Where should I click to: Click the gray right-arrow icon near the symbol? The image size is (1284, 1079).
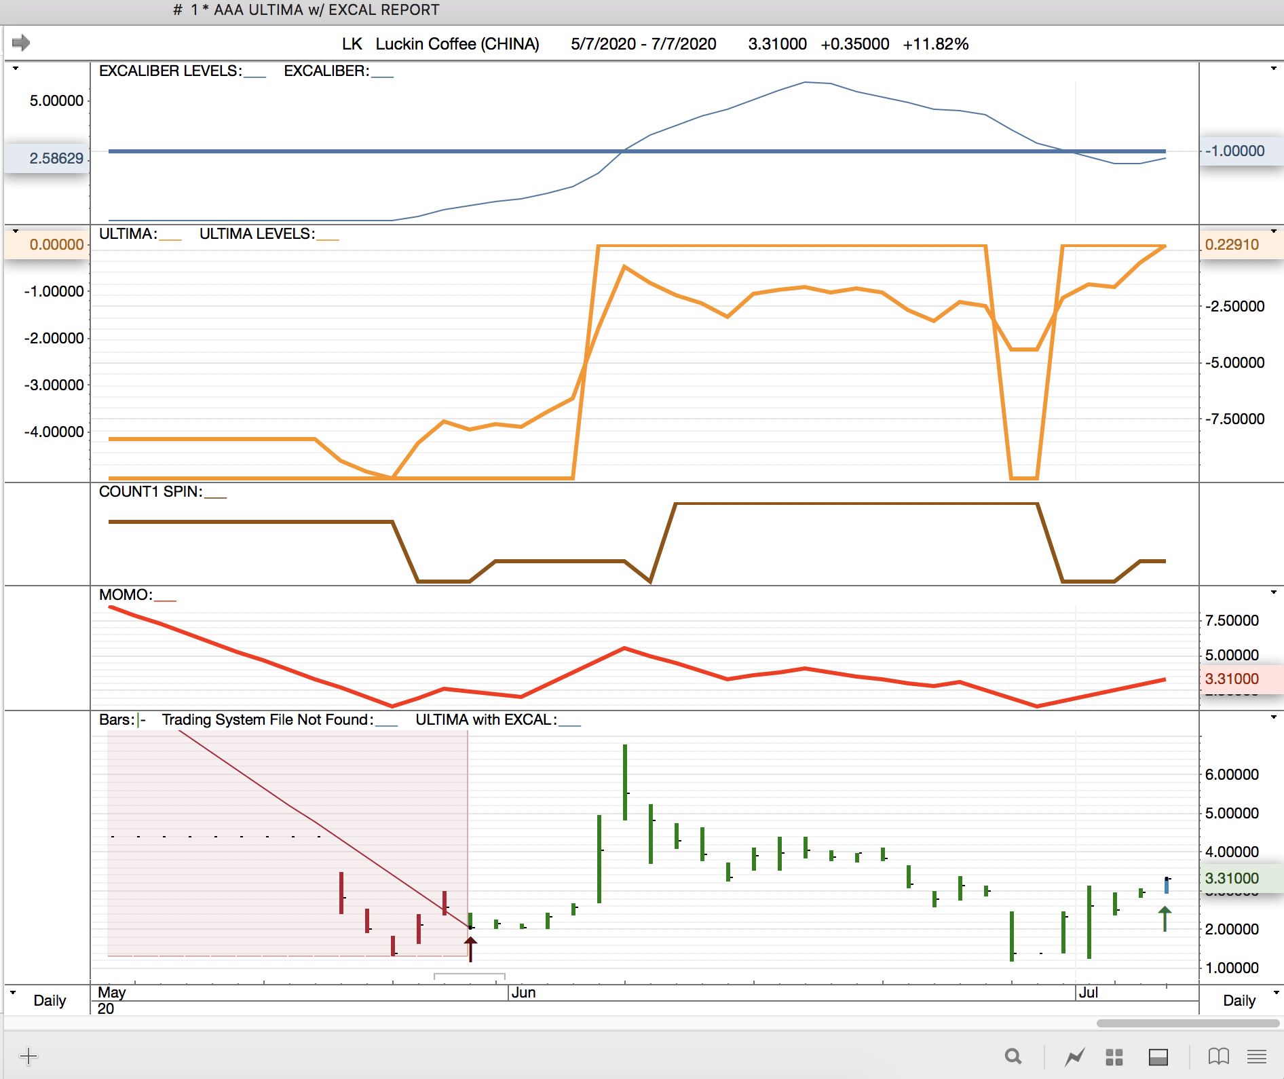click(21, 43)
